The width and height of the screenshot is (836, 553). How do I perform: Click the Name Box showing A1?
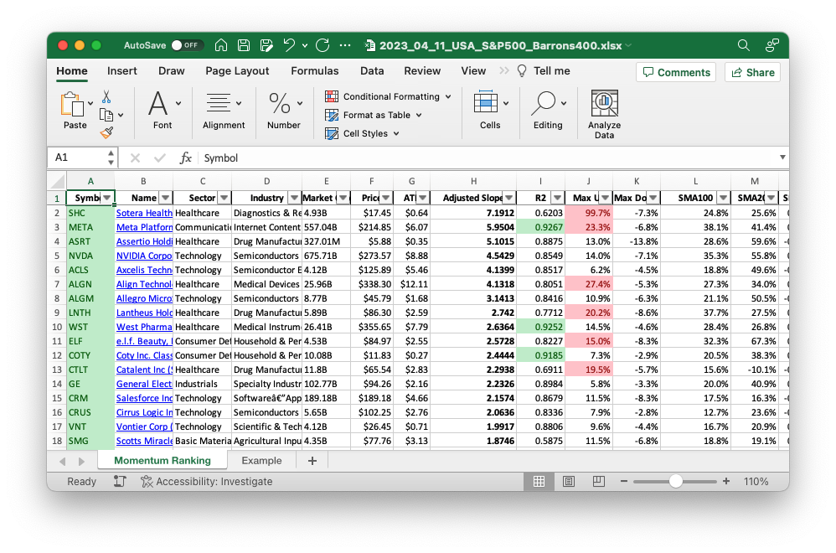click(84, 158)
